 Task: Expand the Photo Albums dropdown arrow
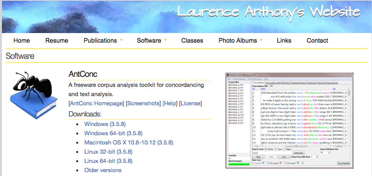tap(261, 40)
